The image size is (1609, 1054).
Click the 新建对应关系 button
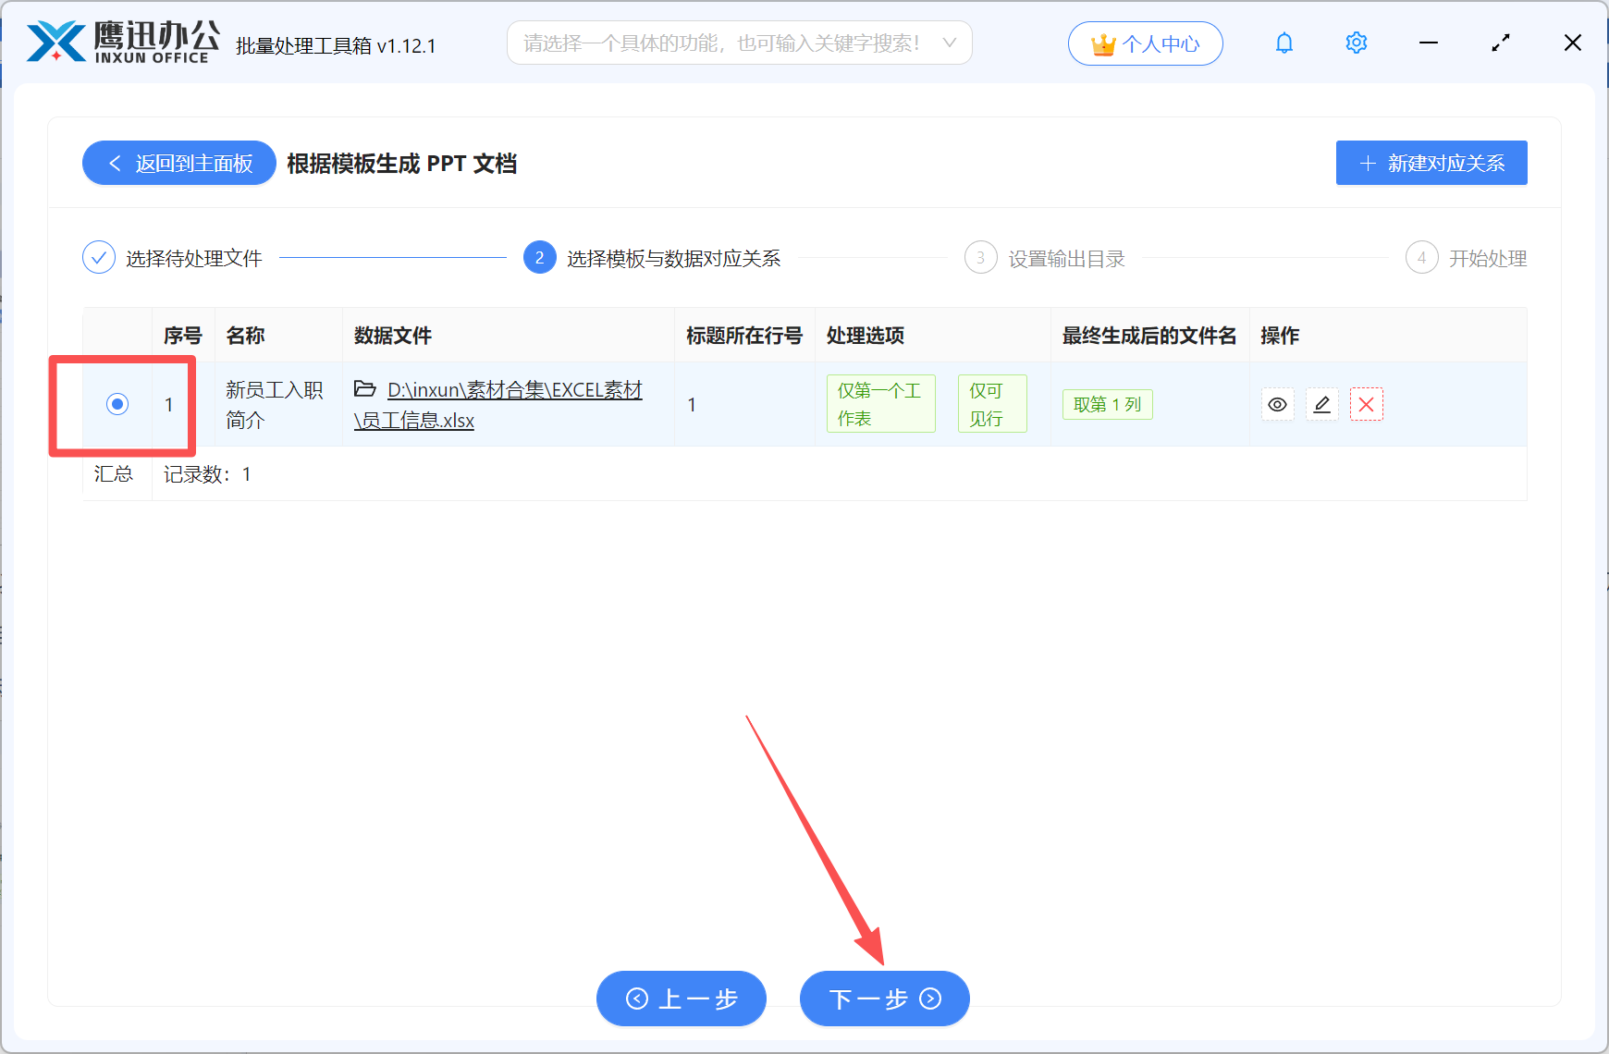pyautogui.click(x=1431, y=162)
